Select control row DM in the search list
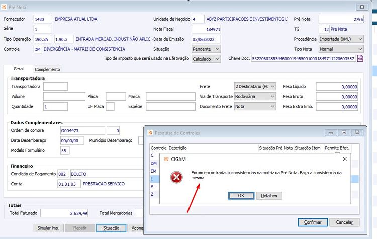377x239 pixels. click(x=154, y=163)
